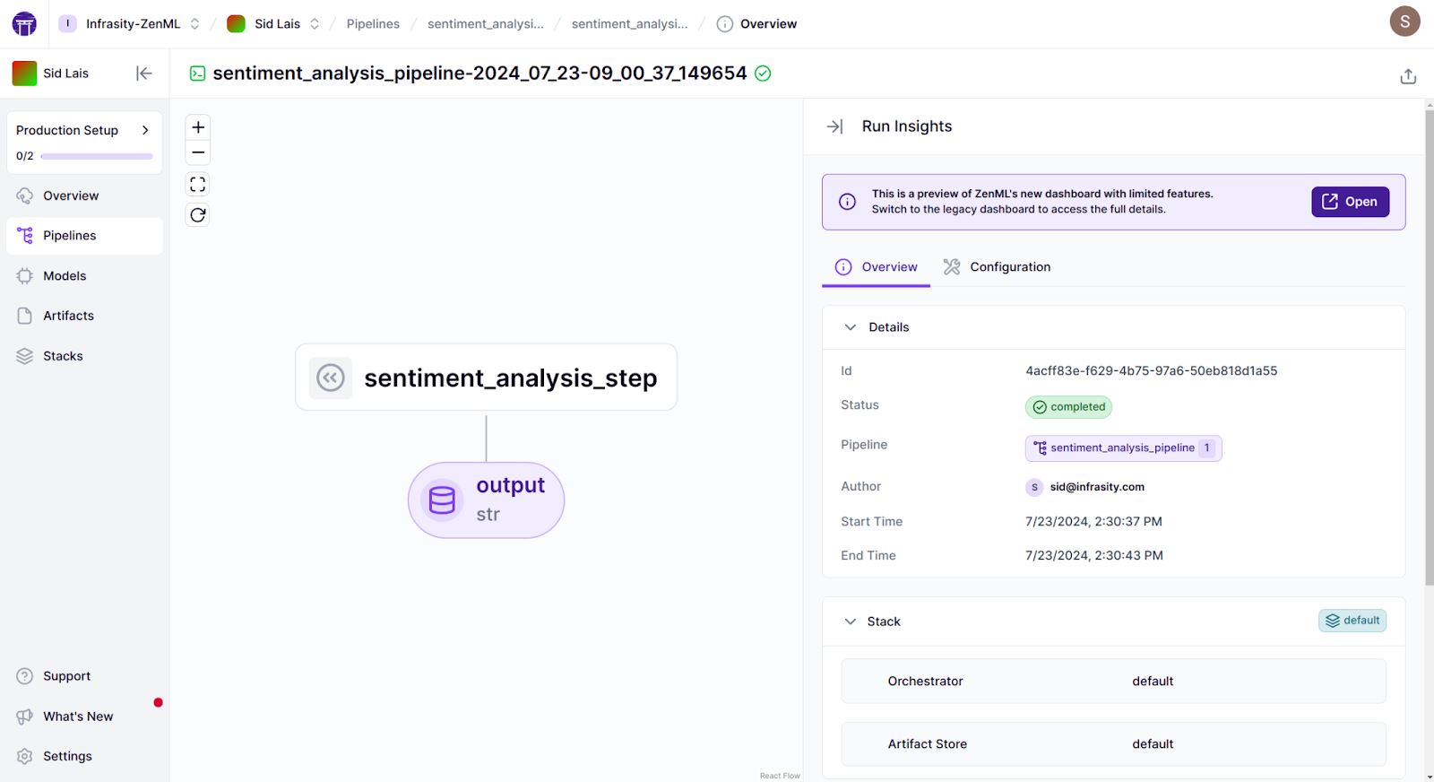Viewport: 1434px width, 782px height.
Task: Click the zoom out minus icon
Action: (198, 152)
